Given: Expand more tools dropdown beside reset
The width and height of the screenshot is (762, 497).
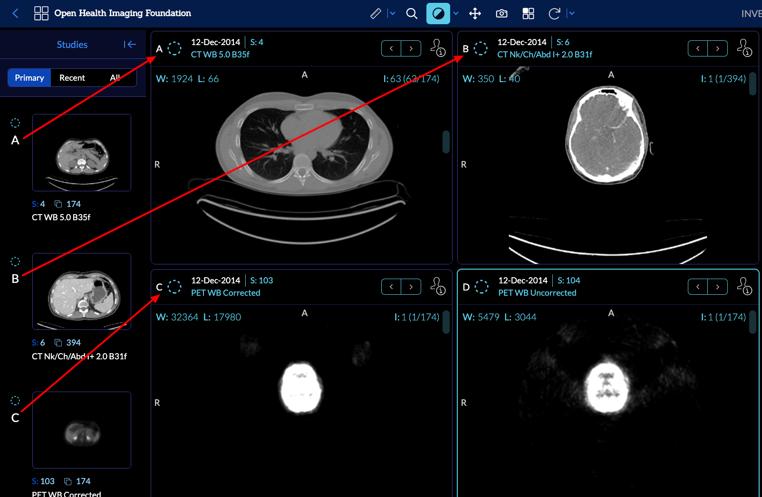Looking at the screenshot, I should pyautogui.click(x=571, y=13).
